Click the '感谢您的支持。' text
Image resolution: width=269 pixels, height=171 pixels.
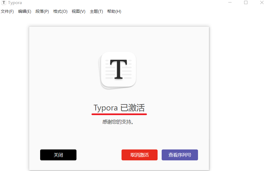tap(118, 122)
